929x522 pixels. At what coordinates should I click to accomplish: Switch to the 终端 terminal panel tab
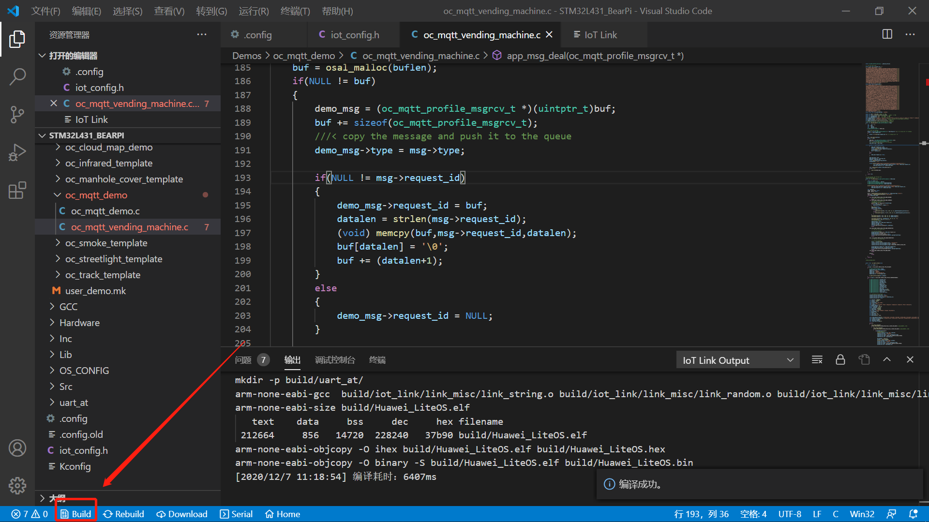pyautogui.click(x=377, y=360)
